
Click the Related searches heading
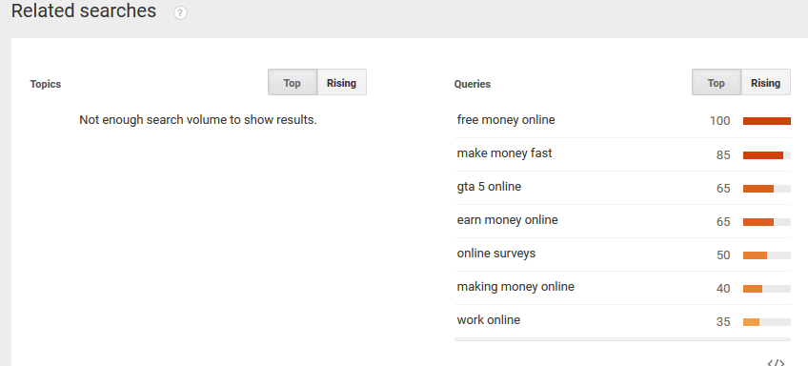pos(84,10)
